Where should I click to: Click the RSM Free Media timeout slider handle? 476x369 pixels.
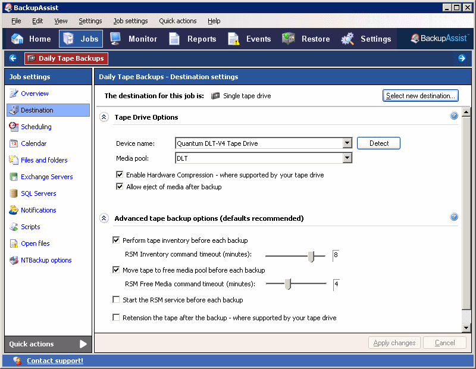point(288,284)
